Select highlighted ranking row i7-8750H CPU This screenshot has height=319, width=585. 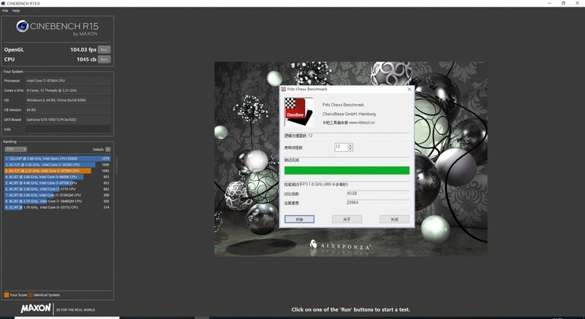[x=58, y=171]
